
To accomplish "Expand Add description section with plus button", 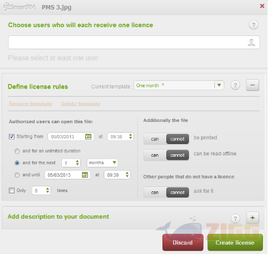I will pos(252,218).
